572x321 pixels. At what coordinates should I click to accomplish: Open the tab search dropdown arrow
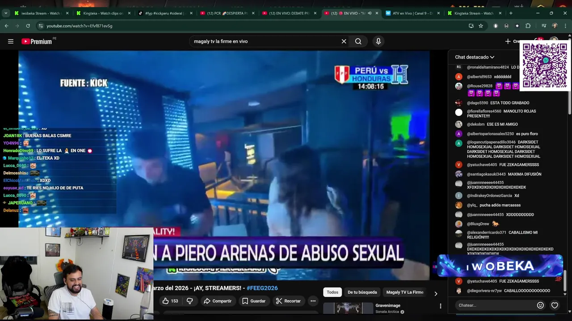click(6, 13)
